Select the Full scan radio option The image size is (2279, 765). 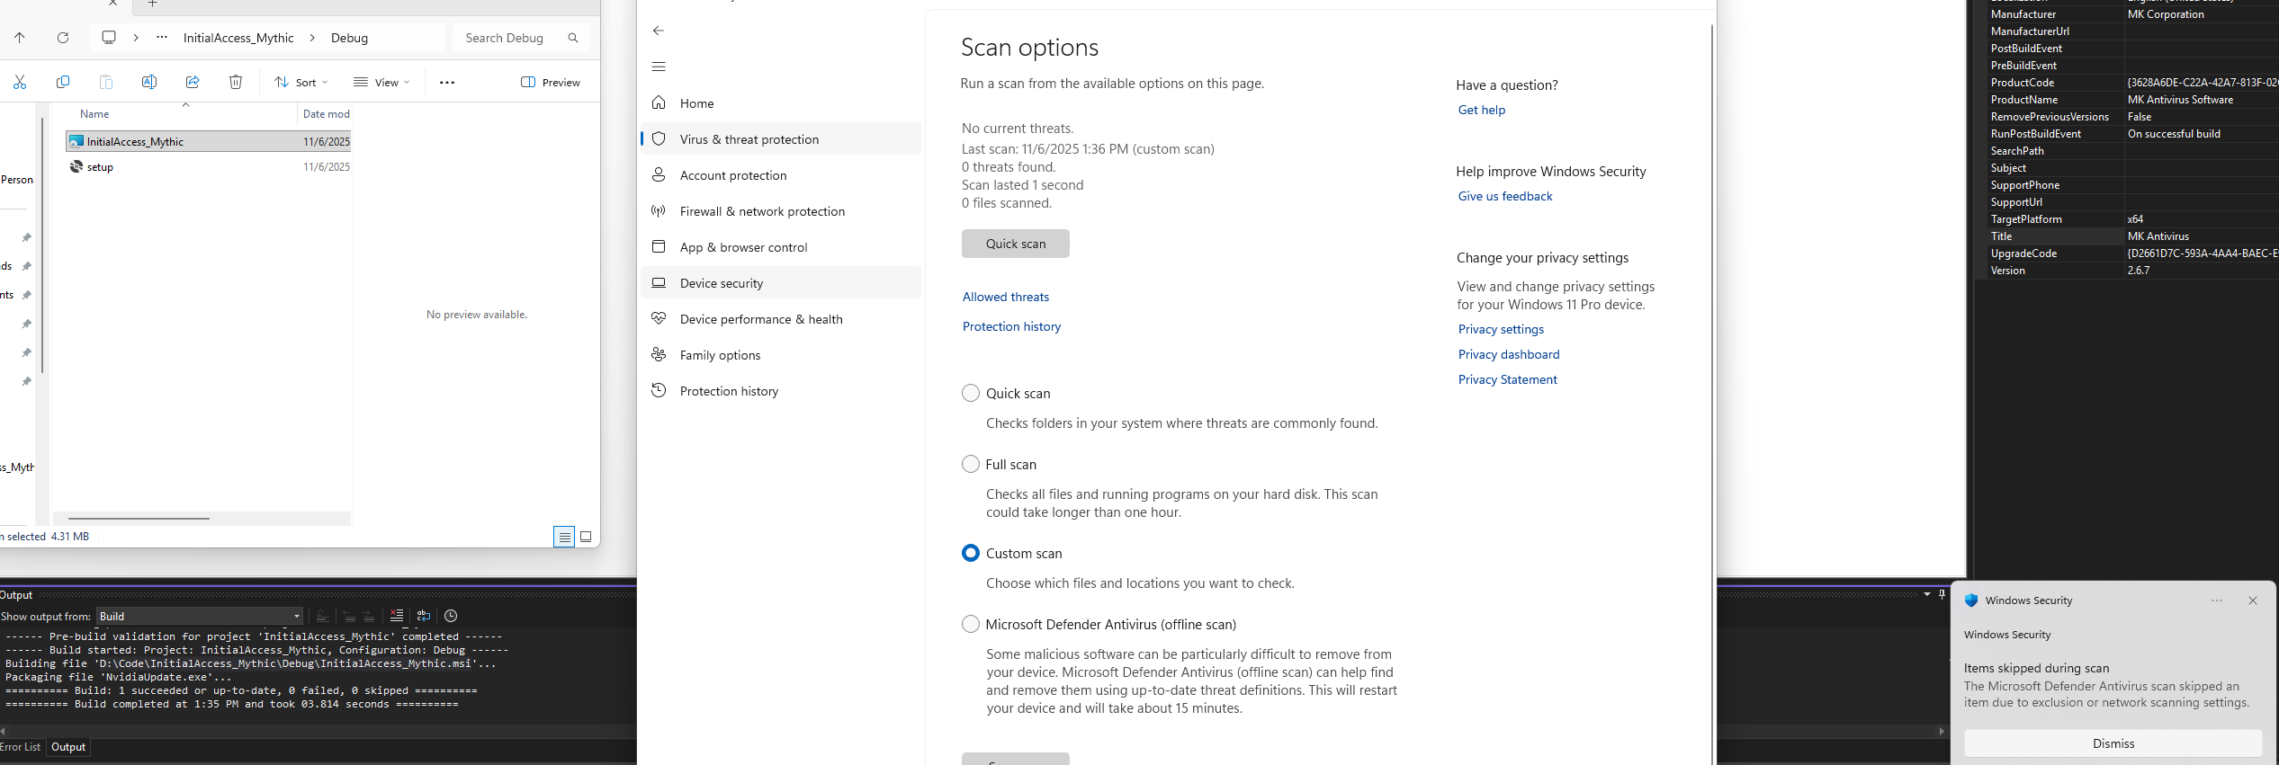pos(971,465)
